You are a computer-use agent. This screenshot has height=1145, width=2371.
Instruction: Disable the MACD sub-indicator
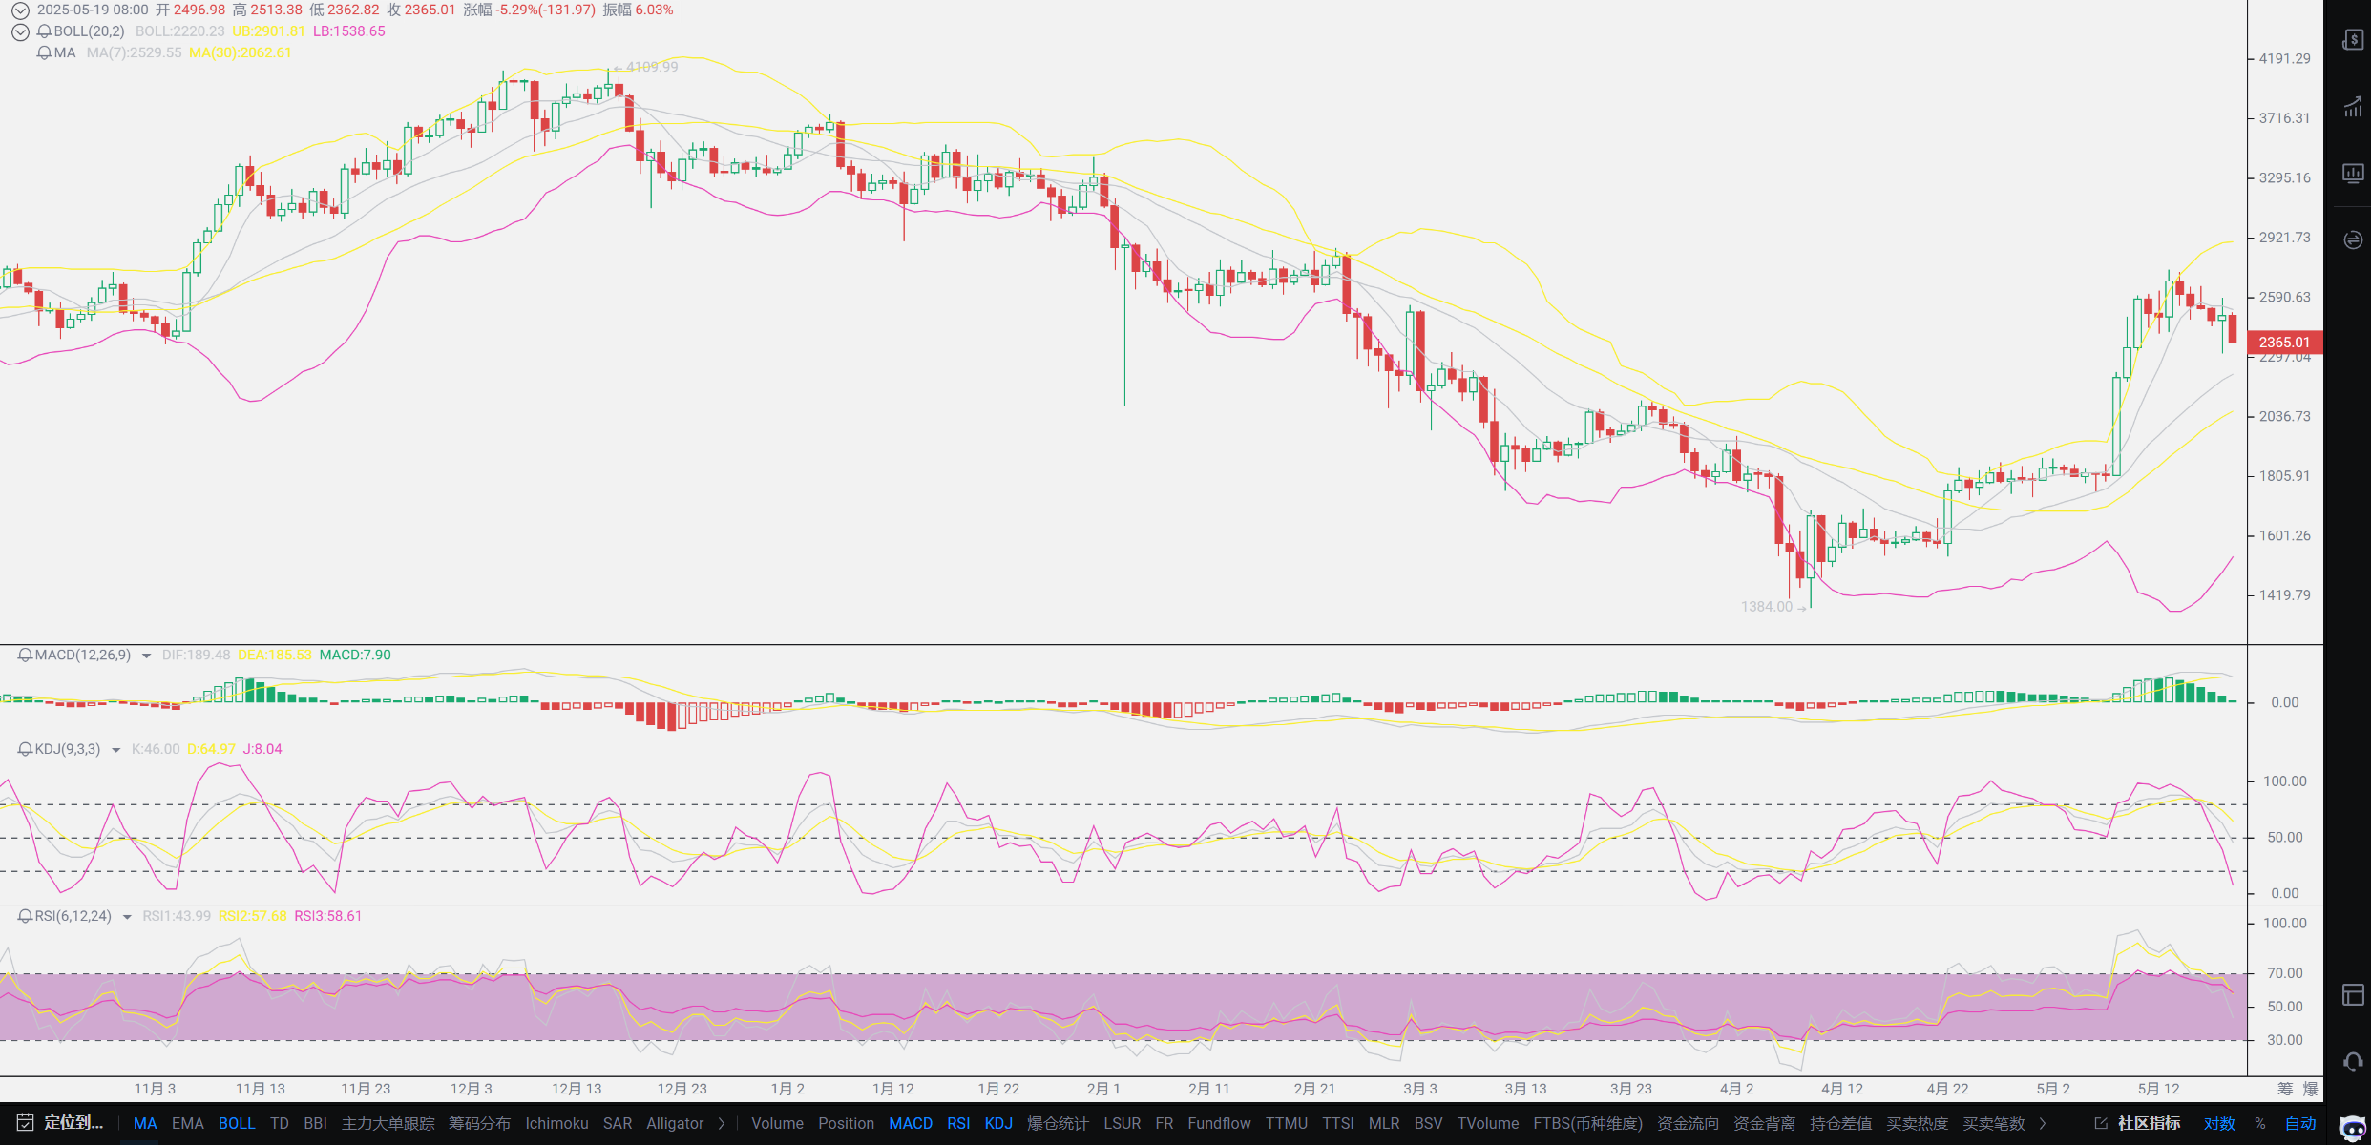pyautogui.click(x=911, y=1124)
